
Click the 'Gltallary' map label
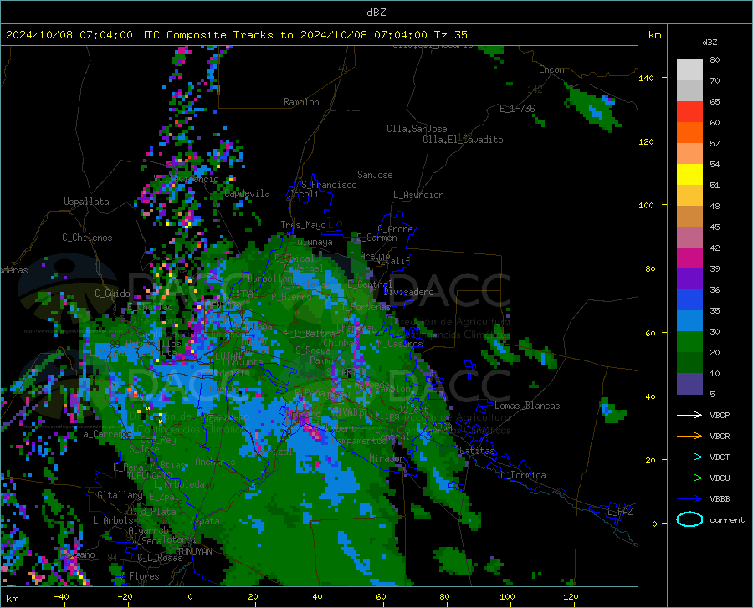click(120, 495)
